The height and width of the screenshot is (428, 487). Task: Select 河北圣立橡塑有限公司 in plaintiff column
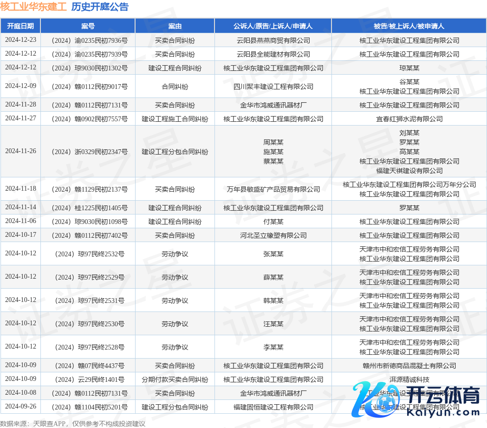[x=273, y=235]
